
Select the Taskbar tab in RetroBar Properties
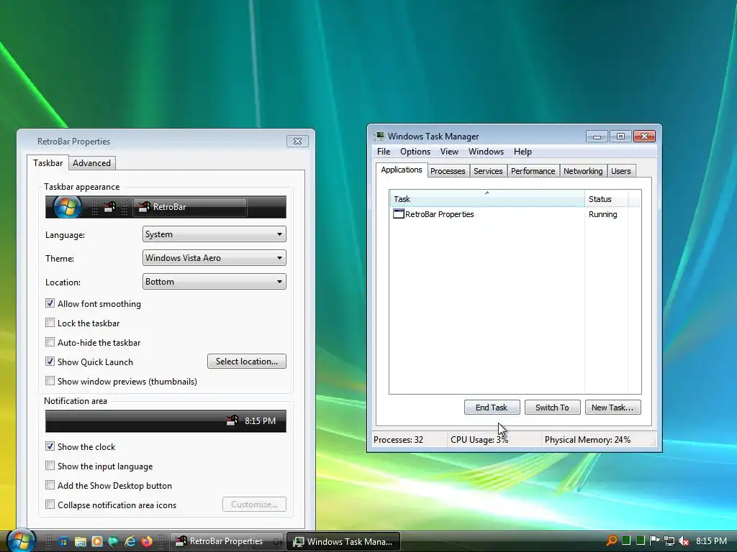[x=48, y=162]
